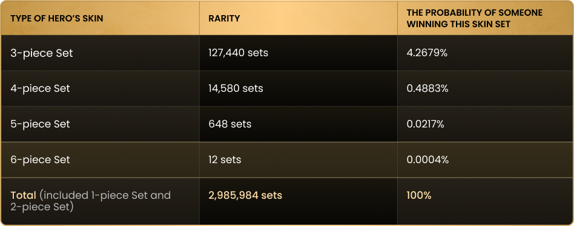Select the 4-piece Set row label

(41, 89)
